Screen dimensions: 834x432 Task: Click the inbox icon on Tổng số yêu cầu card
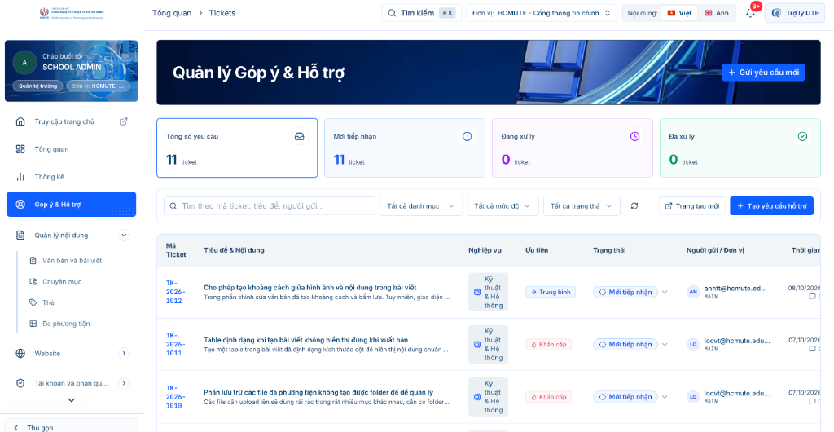[x=300, y=136]
